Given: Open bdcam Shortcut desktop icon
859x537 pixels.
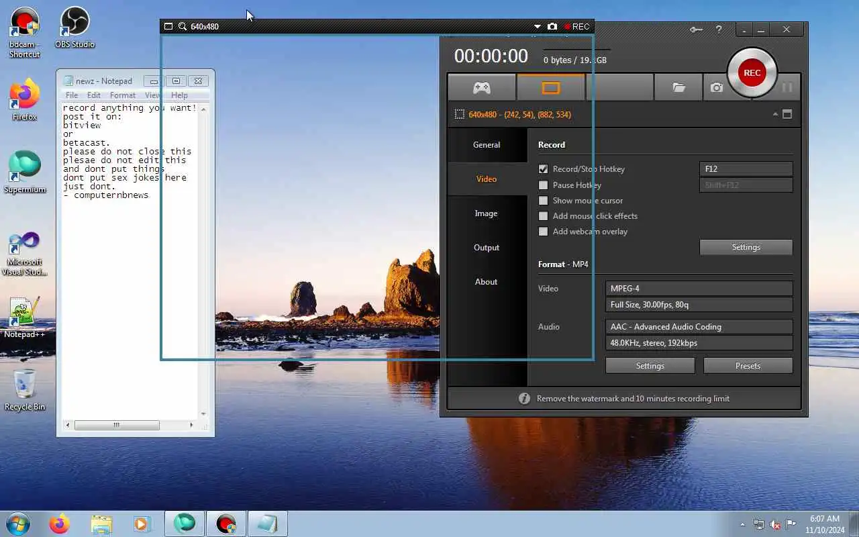Looking at the screenshot, I should tap(25, 32).
